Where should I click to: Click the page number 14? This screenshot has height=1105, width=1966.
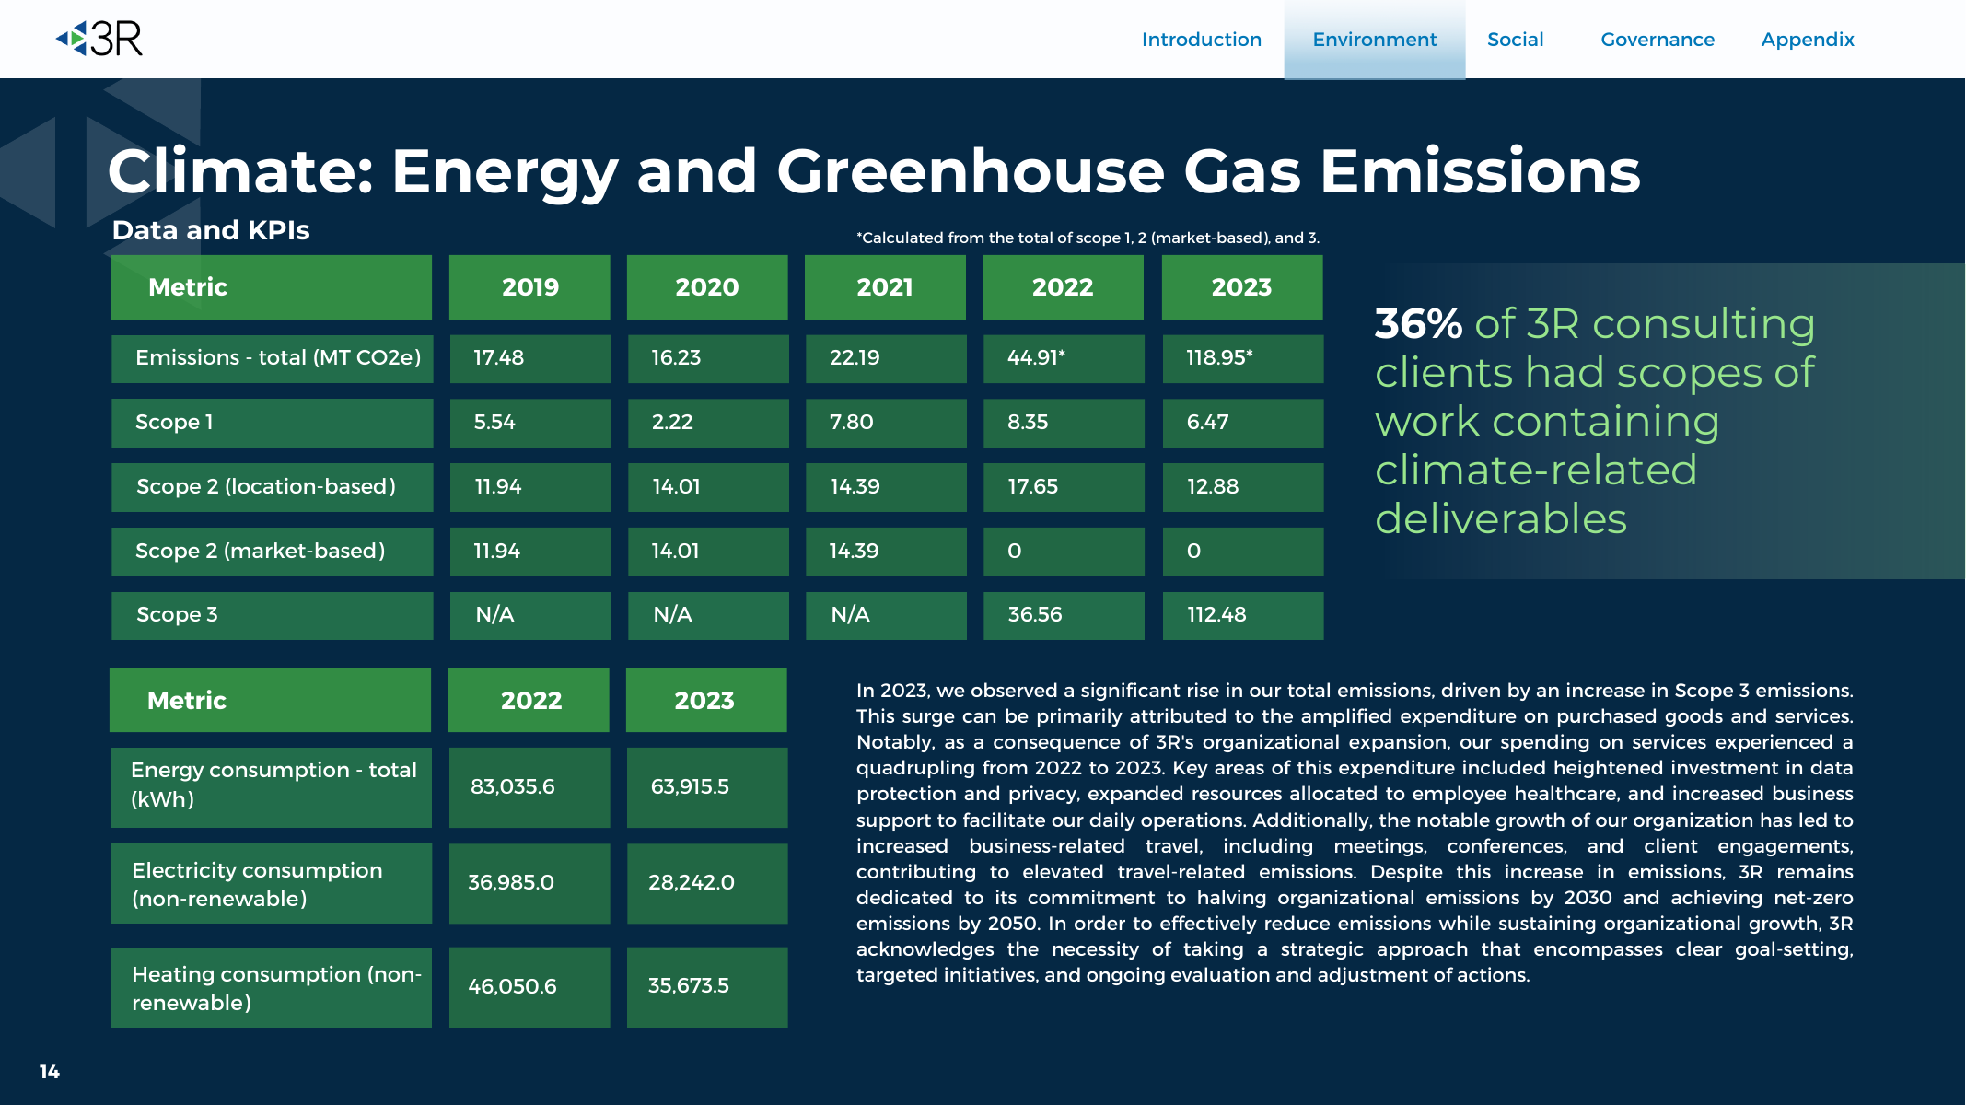tap(50, 1072)
